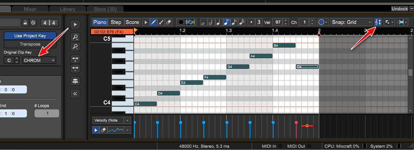Viewport: 414px width, 150px height.
Task: Click the prohibit circle icon beside lock
Action: coord(33,22)
